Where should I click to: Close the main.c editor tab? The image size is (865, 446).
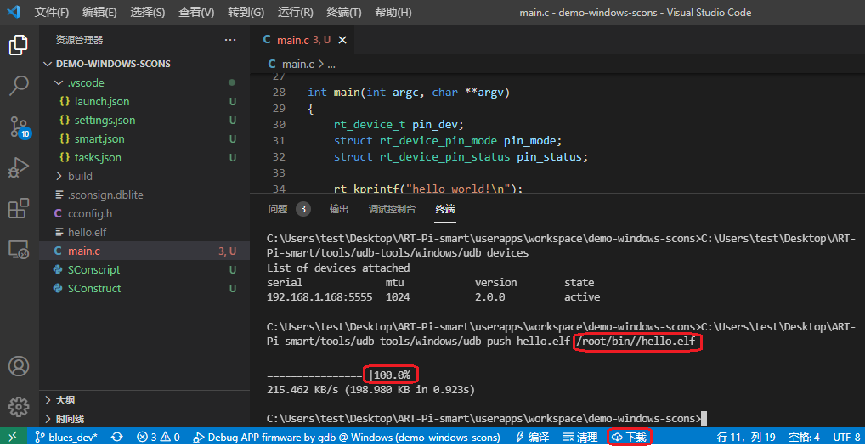point(342,40)
